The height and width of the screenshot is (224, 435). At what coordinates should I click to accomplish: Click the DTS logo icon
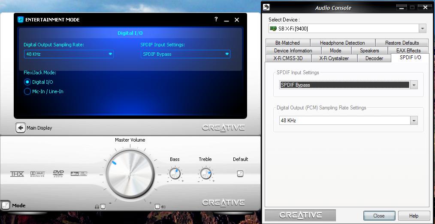point(79,174)
